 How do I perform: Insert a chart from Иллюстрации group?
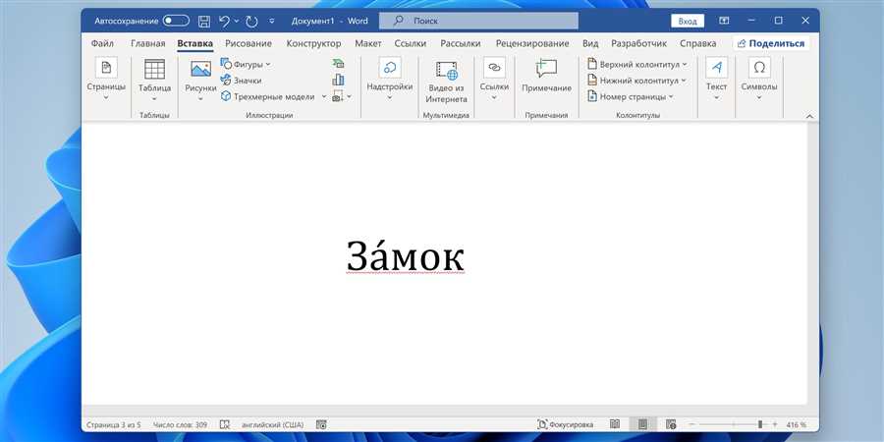[x=338, y=80]
